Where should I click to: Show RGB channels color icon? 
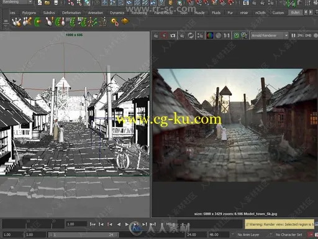210,35
